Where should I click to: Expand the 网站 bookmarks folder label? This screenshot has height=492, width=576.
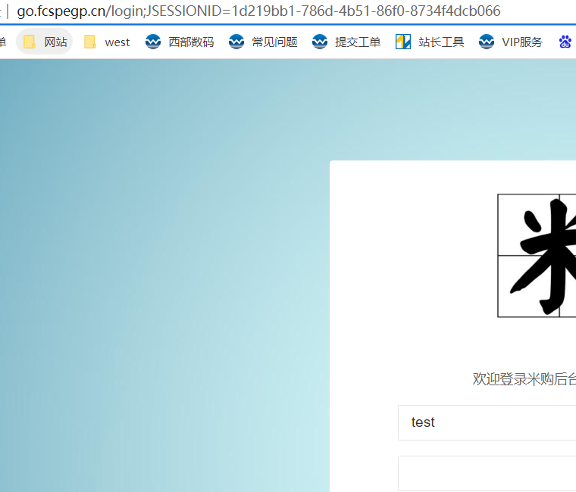[55, 42]
